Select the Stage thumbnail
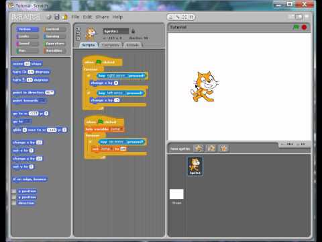 pyautogui.click(x=176, y=196)
